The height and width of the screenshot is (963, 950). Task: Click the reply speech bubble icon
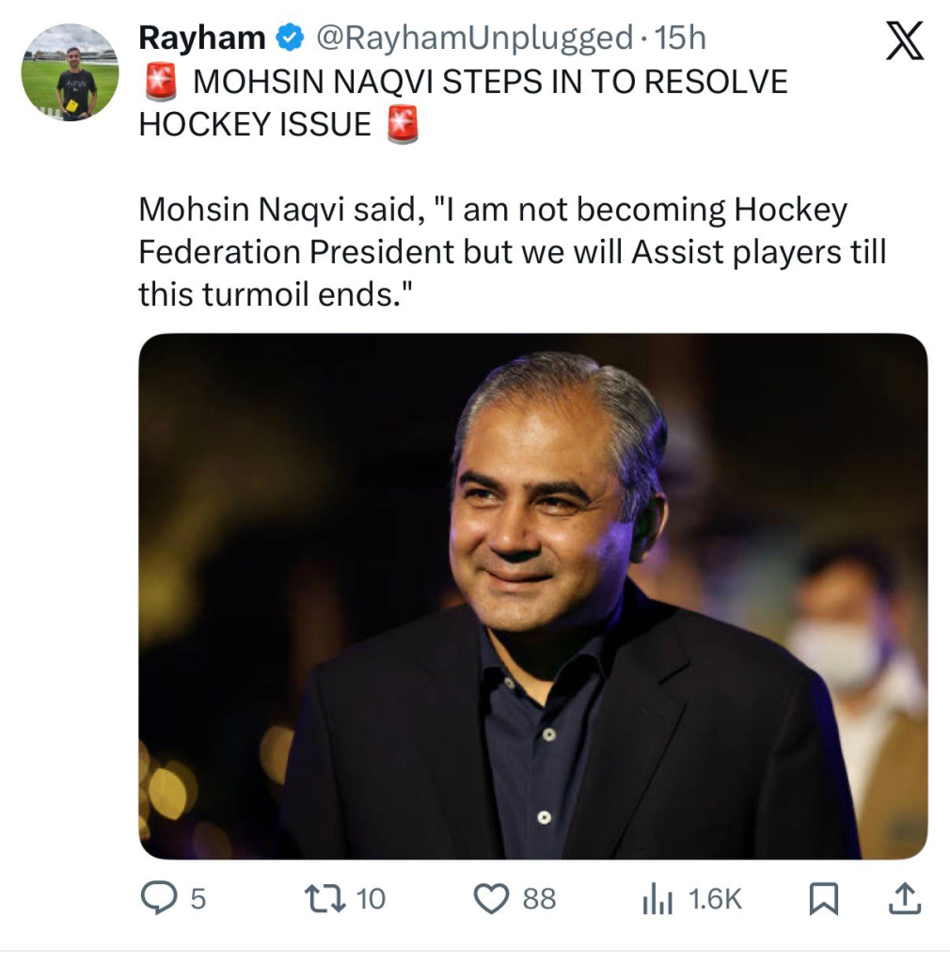159,899
